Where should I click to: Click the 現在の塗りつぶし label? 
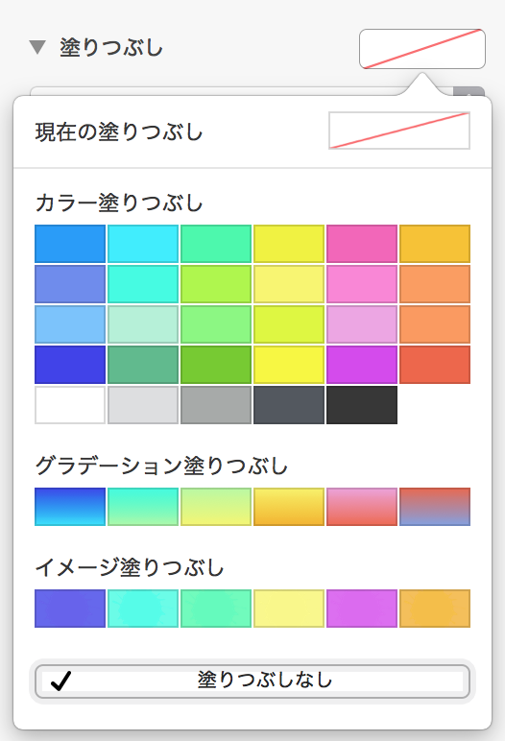coord(119,131)
